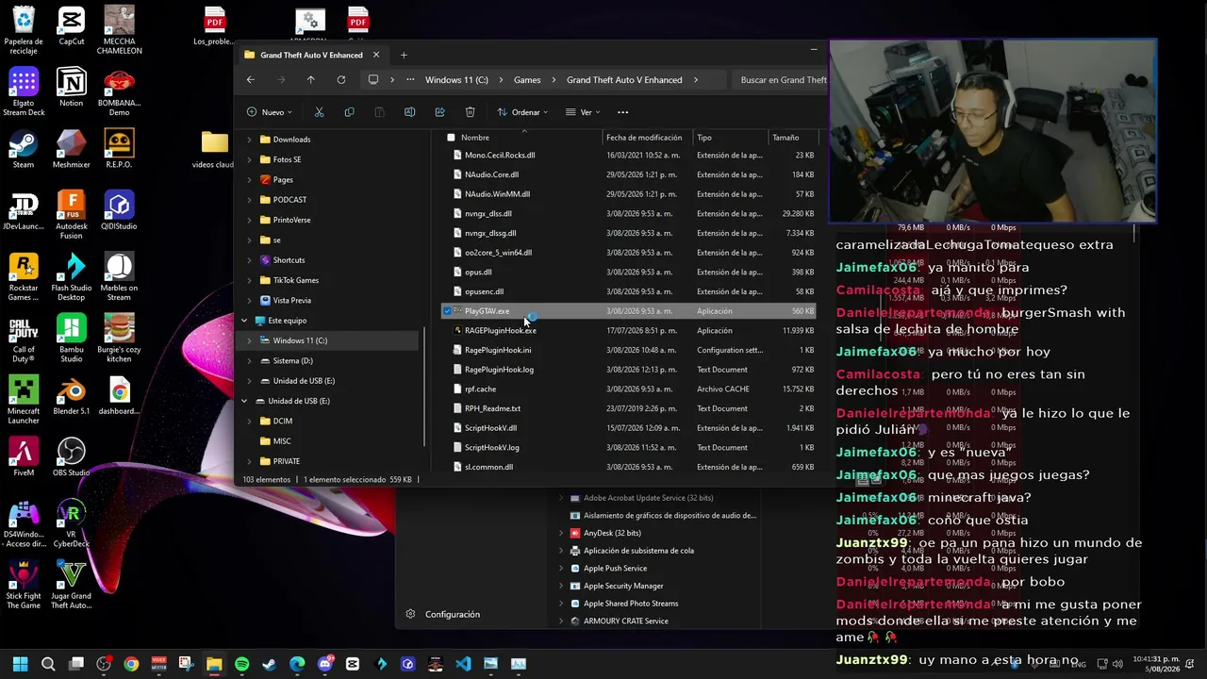Viewport: 1207px width, 679px height.
Task: Expand the PODCAST folder tree node
Action: [x=249, y=200]
